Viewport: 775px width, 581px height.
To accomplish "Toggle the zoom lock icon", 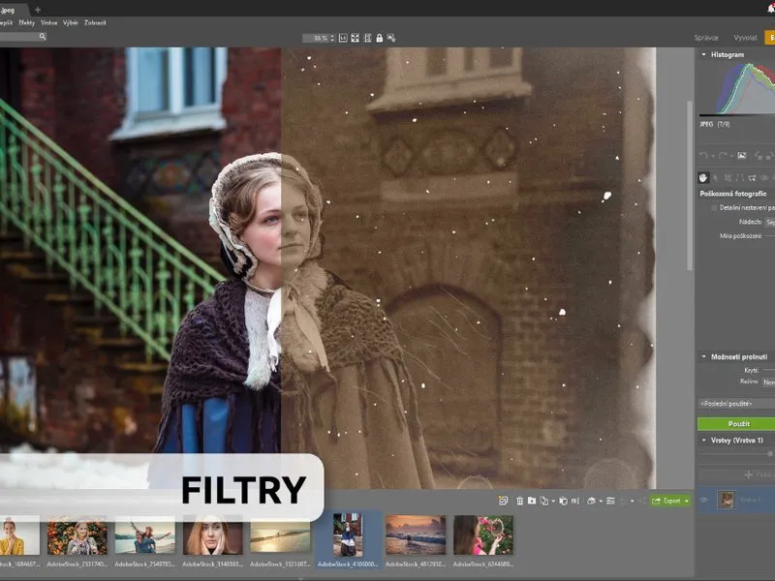I will pyautogui.click(x=379, y=38).
